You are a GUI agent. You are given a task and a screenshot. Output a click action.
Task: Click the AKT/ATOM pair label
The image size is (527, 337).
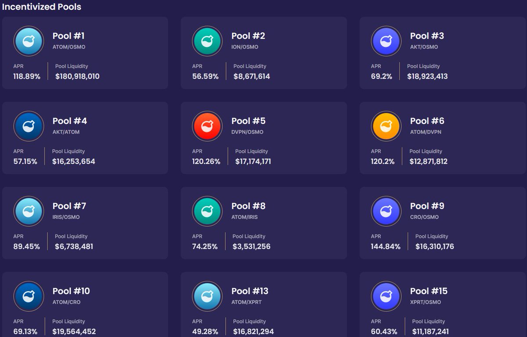coord(66,132)
